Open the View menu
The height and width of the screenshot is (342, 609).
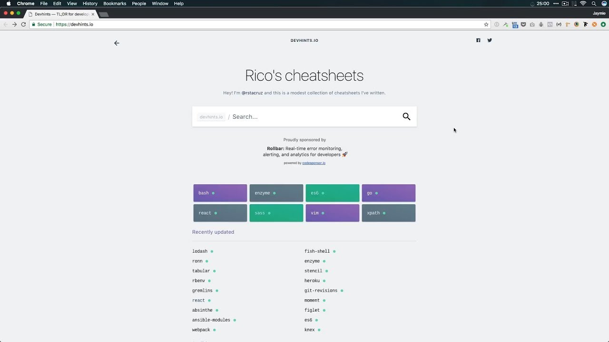72,3
